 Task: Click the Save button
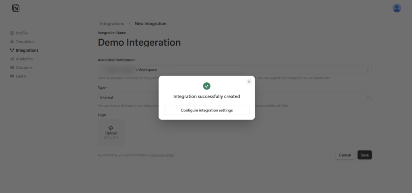point(365,155)
